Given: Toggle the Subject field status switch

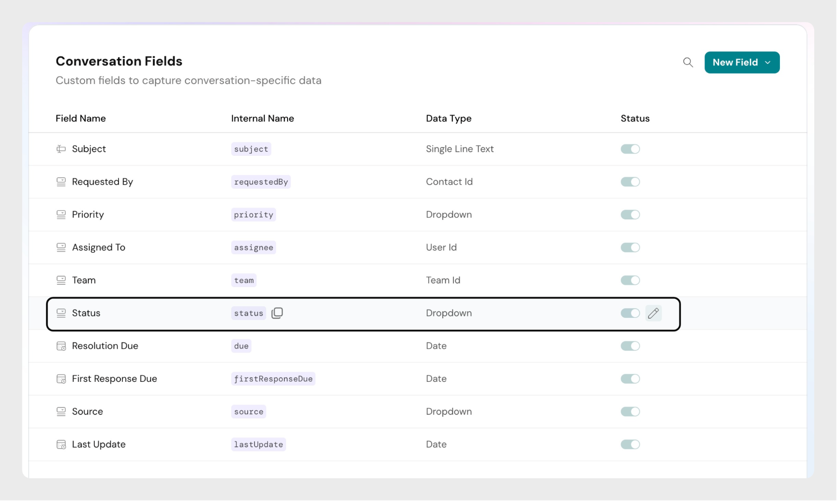Looking at the screenshot, I should pyautogui.click(x=630, y=149).
